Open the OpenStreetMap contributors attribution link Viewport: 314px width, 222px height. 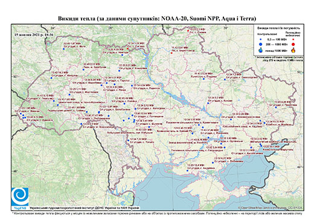[x=271, y=208]
